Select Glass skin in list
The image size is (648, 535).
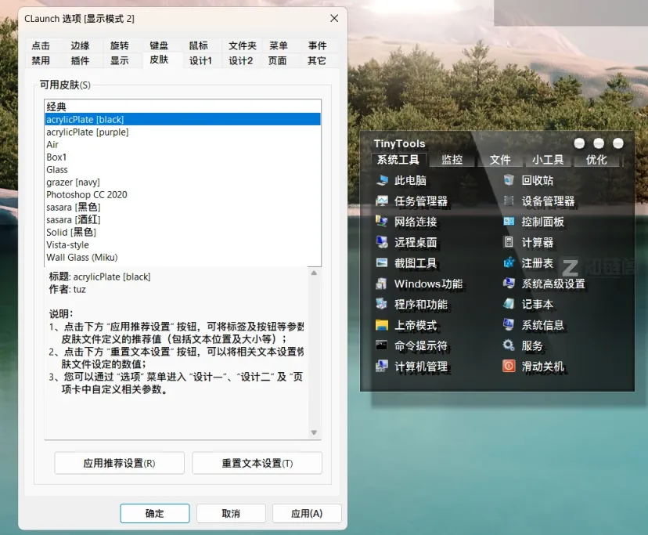tap(182, 170)
